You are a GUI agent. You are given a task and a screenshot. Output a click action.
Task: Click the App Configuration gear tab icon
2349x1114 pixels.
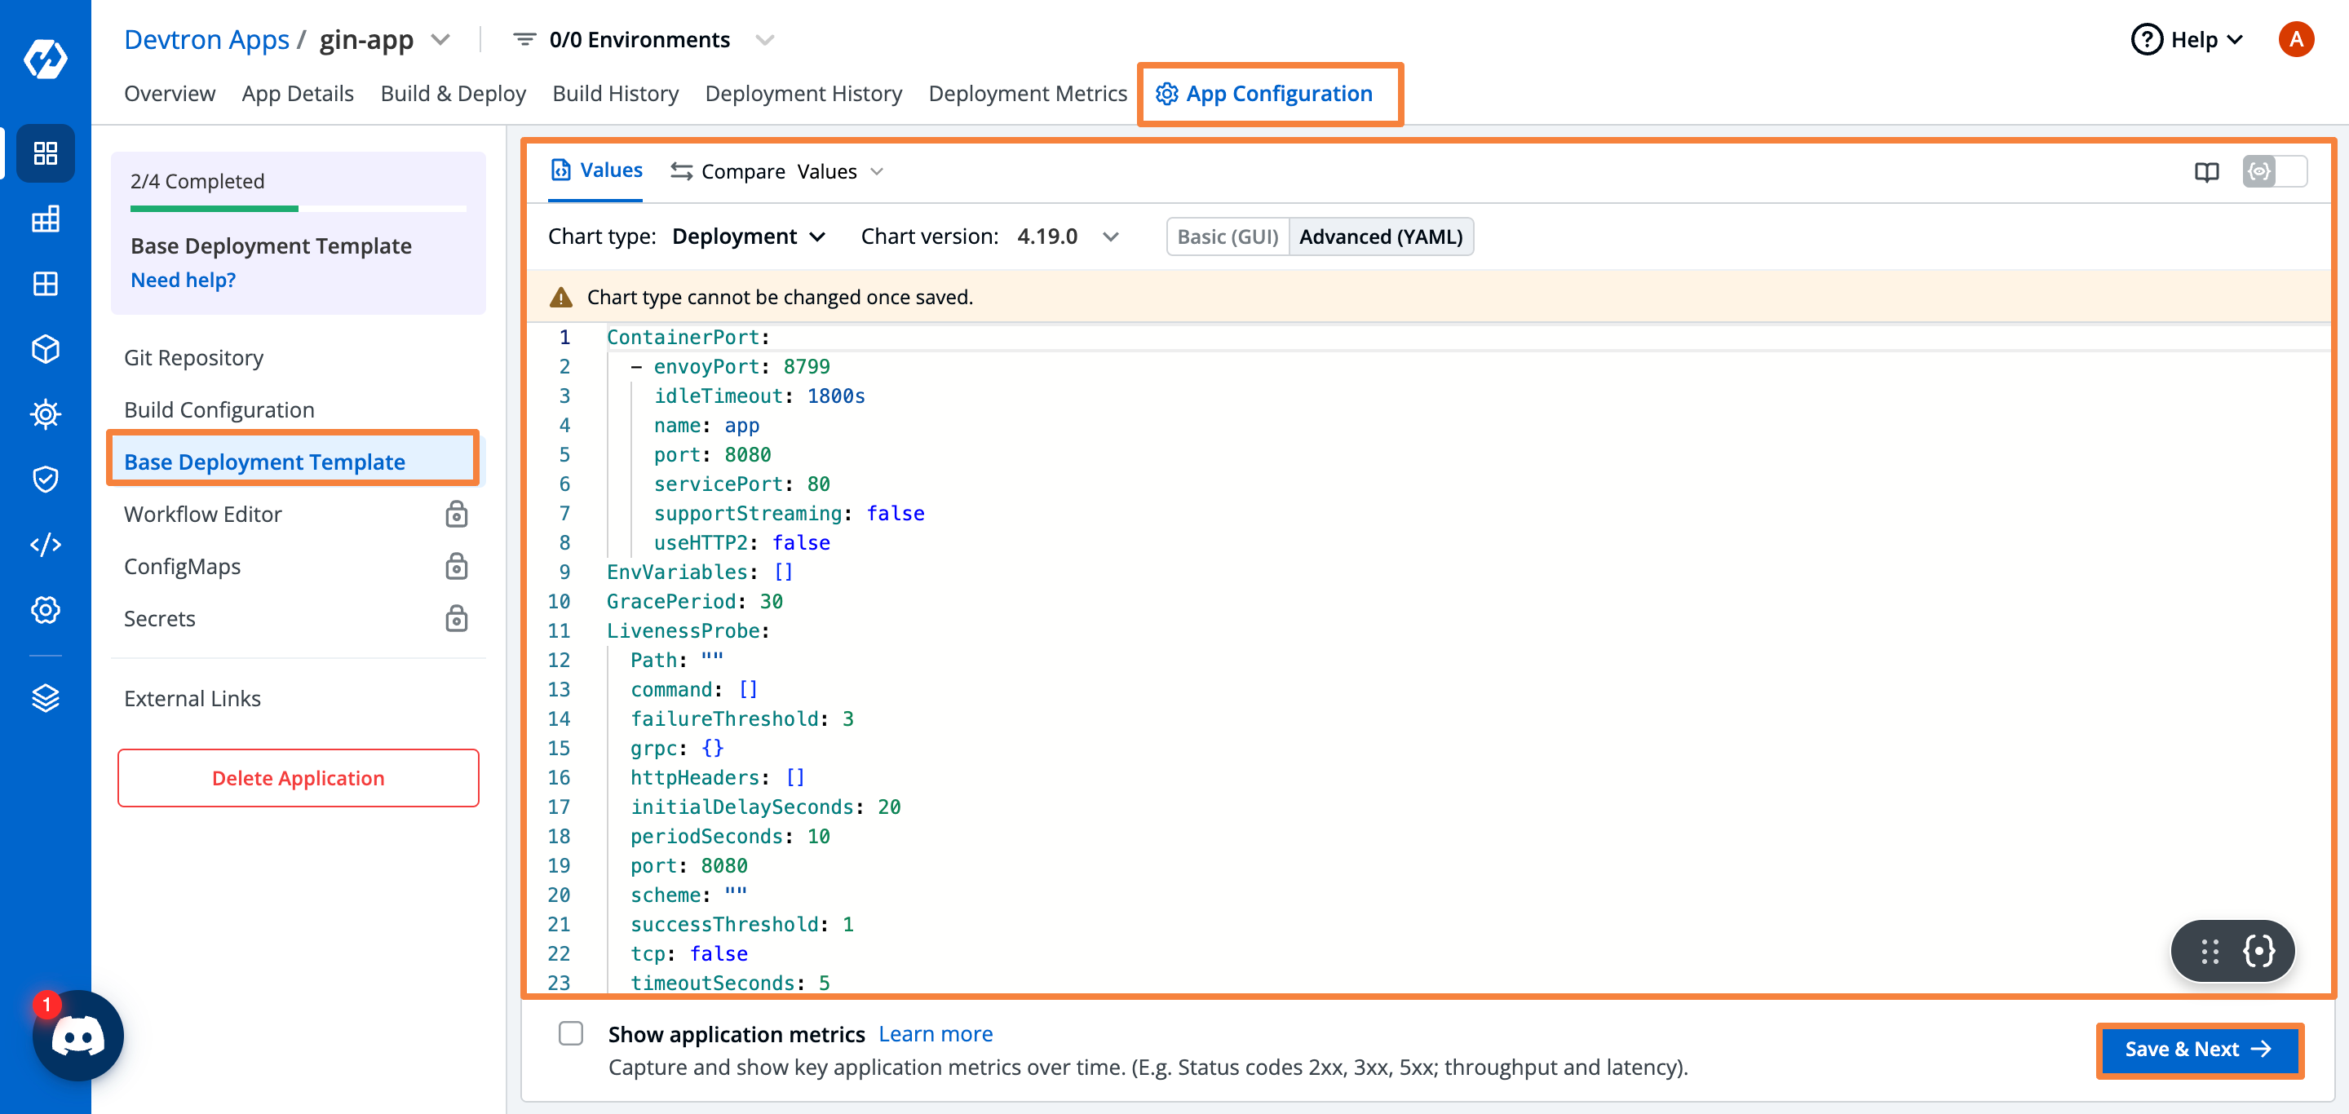1166,93
